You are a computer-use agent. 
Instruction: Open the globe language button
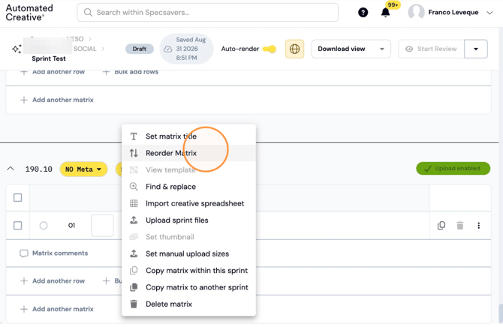[x=294, y=49]
